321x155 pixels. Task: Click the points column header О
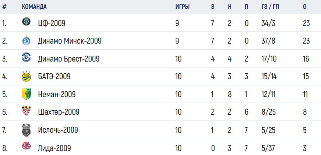305,7
